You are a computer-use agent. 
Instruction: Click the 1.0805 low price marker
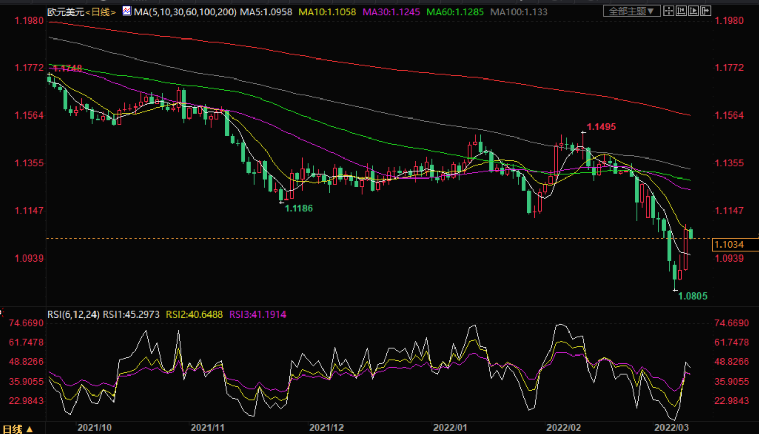click(x=692, y=296)
